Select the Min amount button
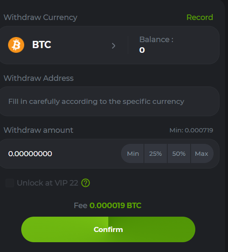Image resolution: width=228 pixels, height=252 pixels. [x=133, y=154]
